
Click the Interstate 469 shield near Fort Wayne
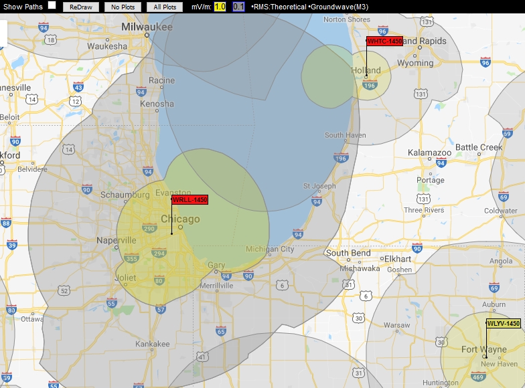[x=478, y=377]
